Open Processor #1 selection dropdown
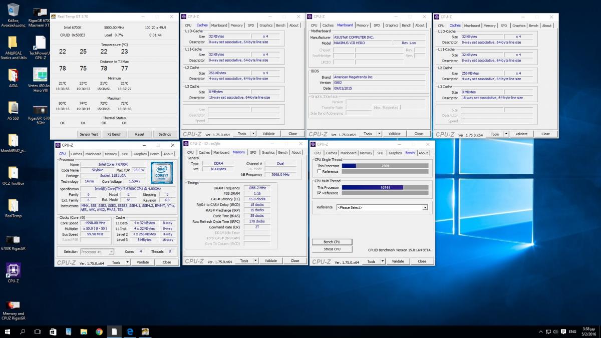Image resolution: width=601 pixels, height=338 pixels. coord(97,251)
